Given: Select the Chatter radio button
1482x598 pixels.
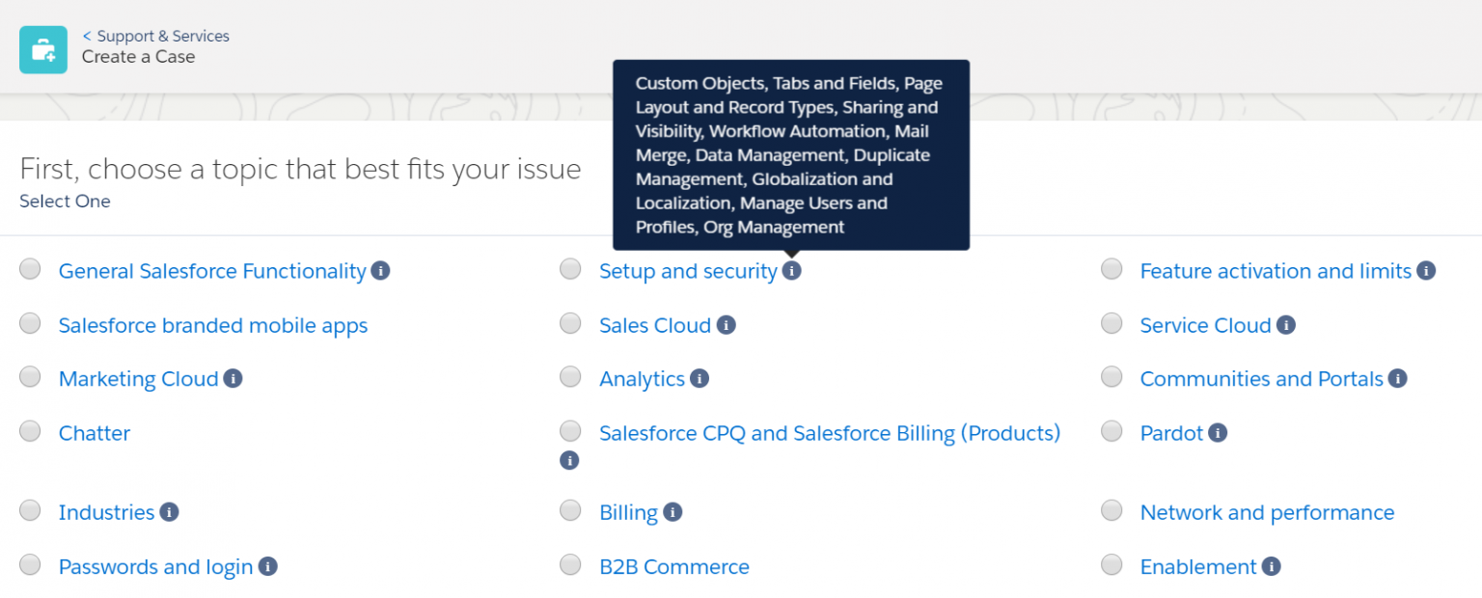Looking at the screenshot, I should click(x=31, y=431).
